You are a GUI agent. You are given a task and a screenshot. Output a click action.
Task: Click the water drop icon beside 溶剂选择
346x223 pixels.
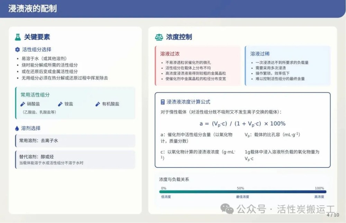coord(17,128)
